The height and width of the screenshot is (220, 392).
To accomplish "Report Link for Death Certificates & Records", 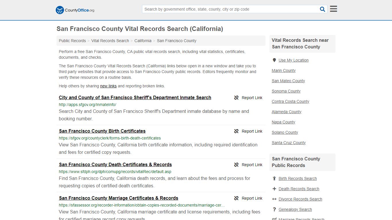I will pos(252,165).
